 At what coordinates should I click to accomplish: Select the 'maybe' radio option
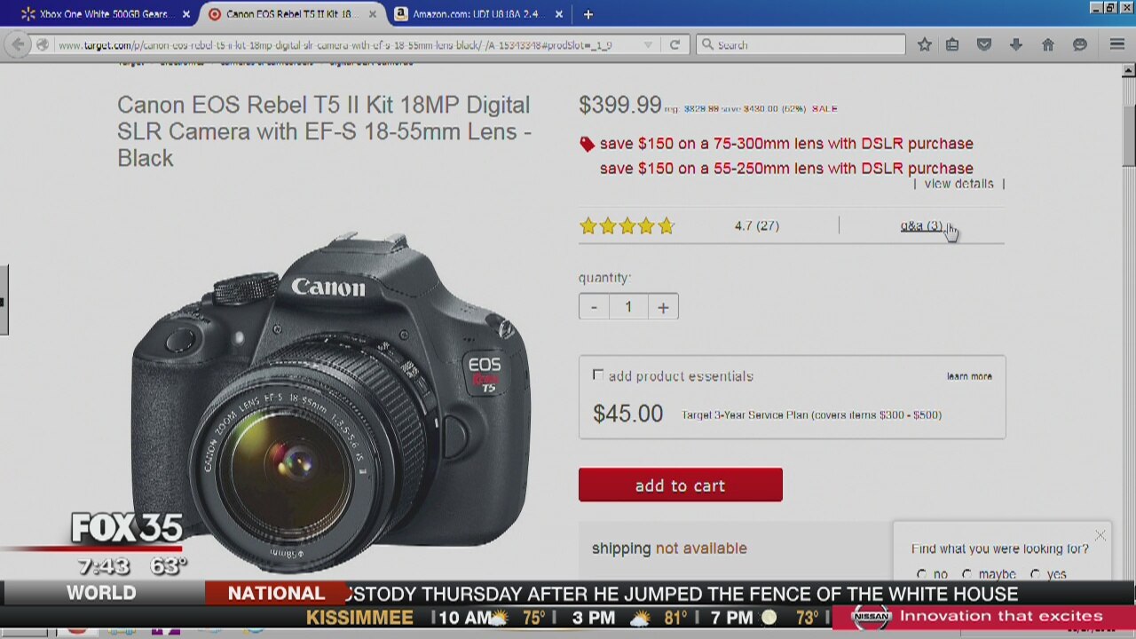[x=966, y=574]
